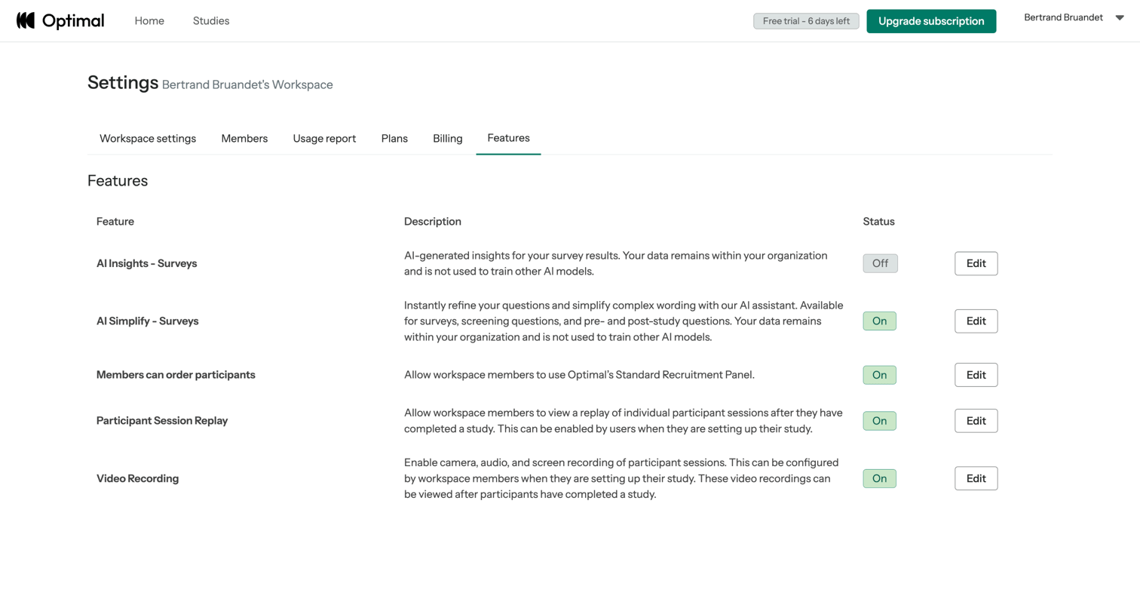Click the Bertrand Bruandet's Workspace subtitle

[247, 84]
